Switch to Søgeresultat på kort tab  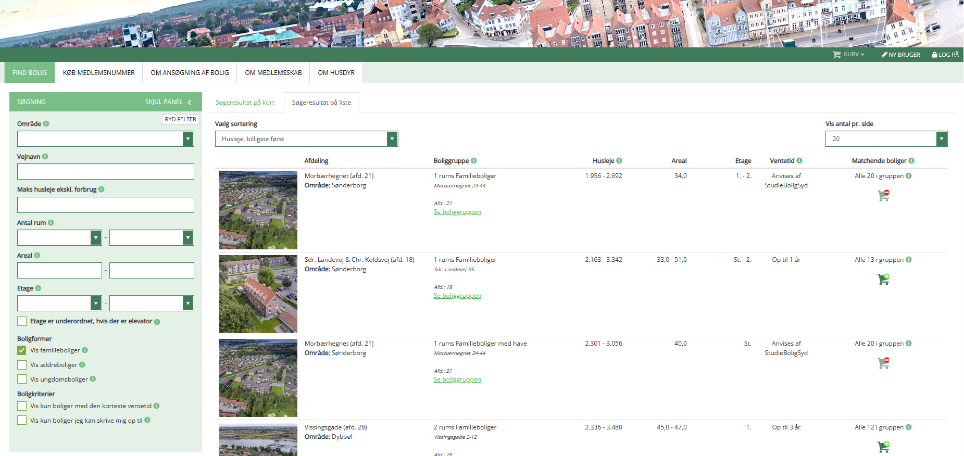coord(245,103)
